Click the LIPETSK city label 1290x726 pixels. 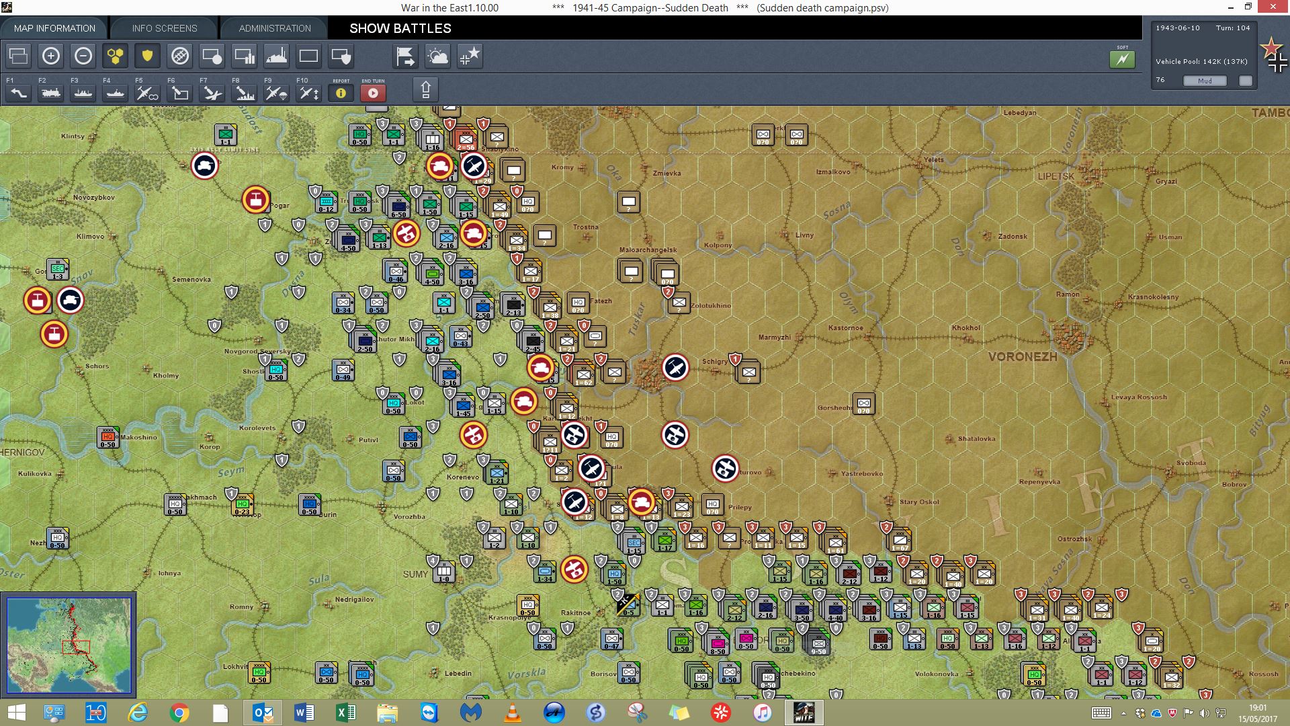click(x=1056, y=176)
